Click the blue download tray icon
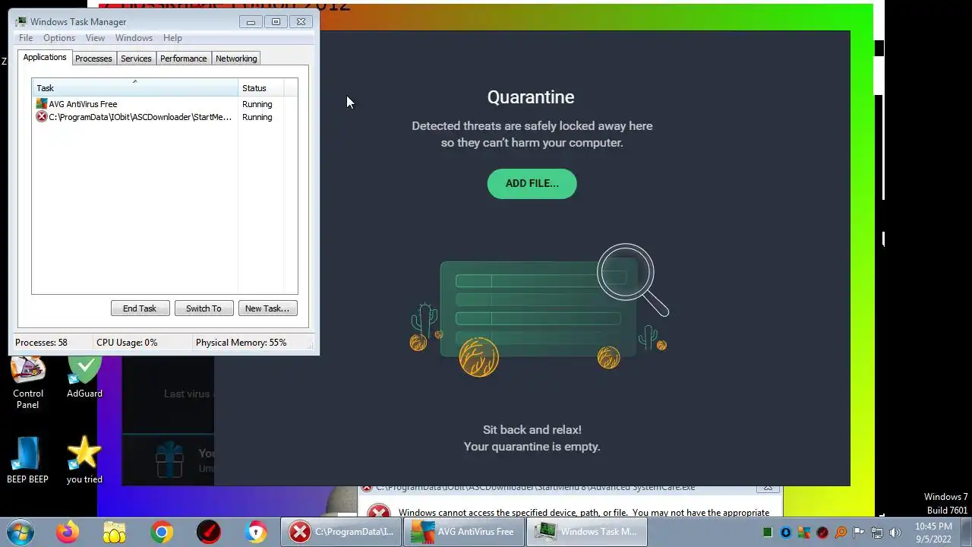The image size is (972, 547). pos(786,533)
